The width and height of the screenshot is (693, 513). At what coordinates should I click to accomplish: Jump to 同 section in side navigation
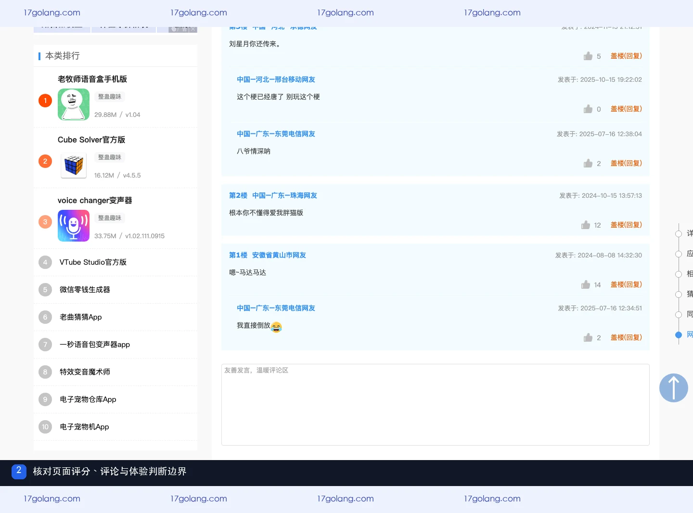(690, 314)
